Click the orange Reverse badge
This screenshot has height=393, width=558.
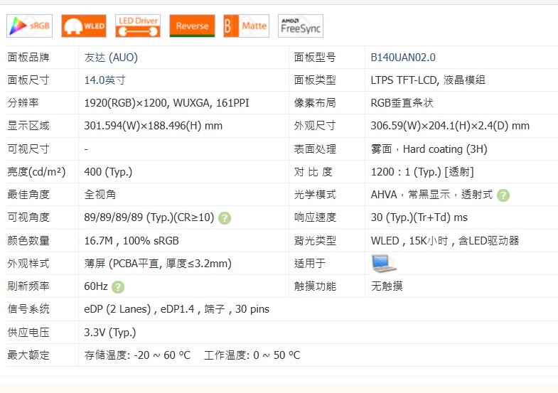[192, 26]
